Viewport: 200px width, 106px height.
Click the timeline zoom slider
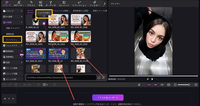pos(185,85)
